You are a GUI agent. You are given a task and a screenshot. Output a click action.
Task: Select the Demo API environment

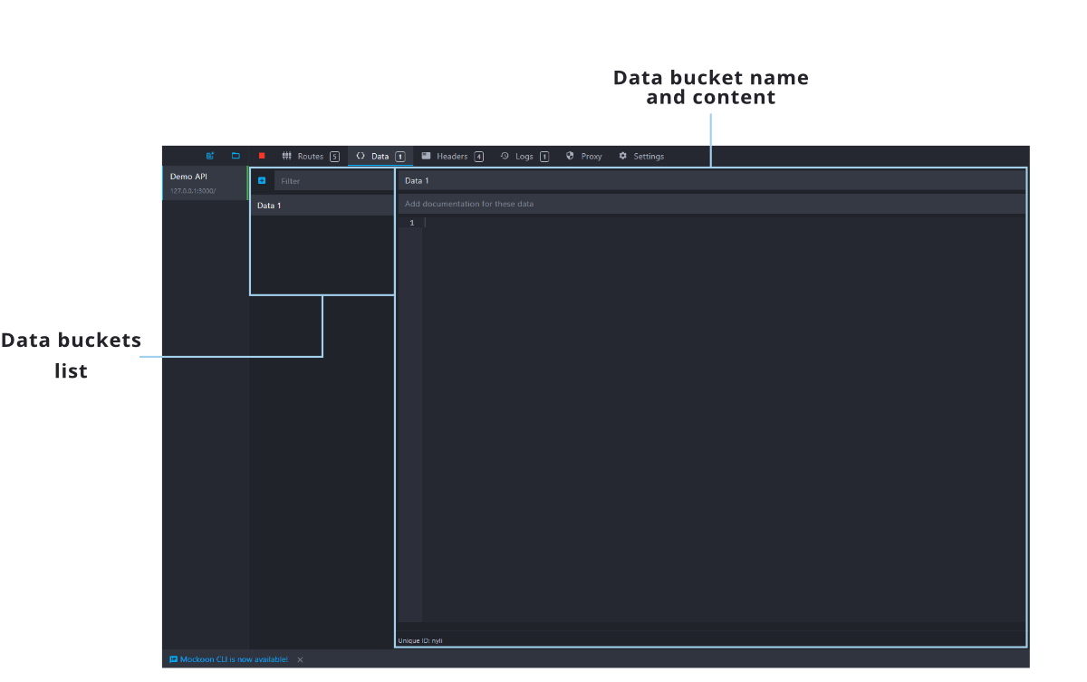click(x=205, y=183)
